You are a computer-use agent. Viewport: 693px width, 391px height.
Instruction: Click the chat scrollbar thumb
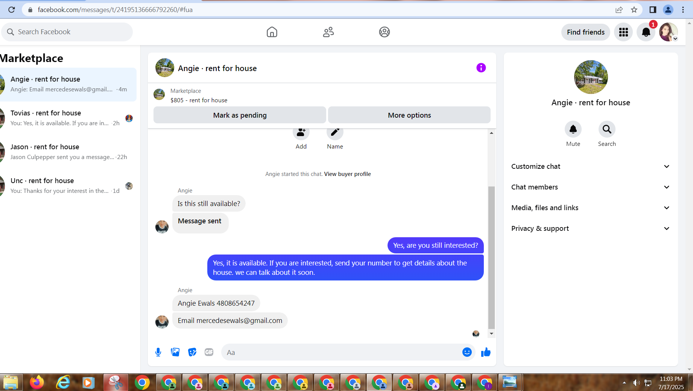[x=491, y=258]
